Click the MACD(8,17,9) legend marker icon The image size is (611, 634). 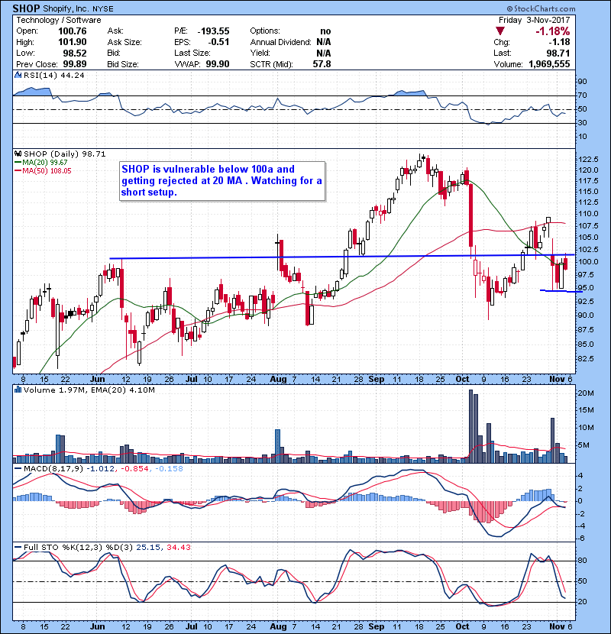(x=18, y=467)
